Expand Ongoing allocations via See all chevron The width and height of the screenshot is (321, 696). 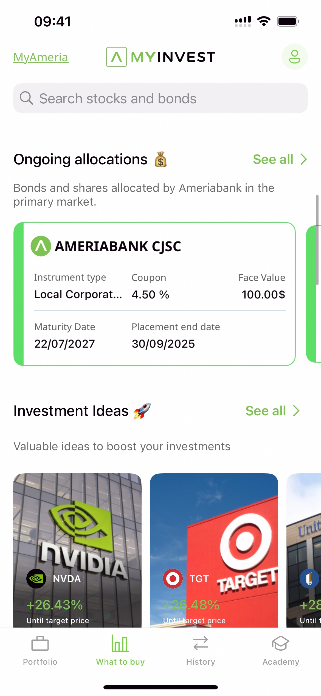303,159
